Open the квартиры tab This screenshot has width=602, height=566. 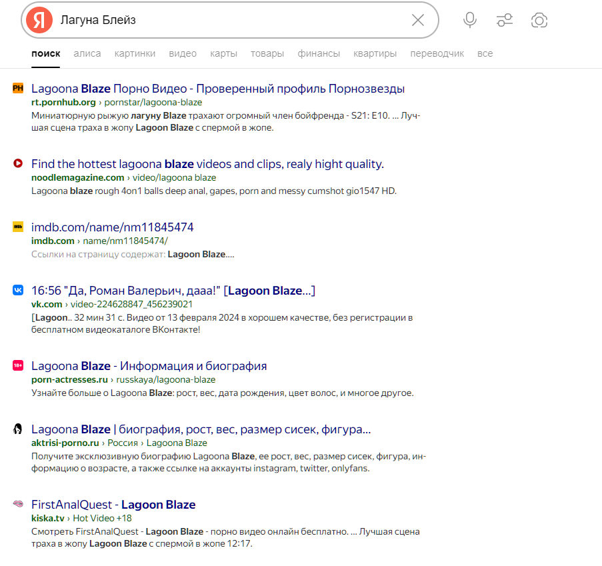click(375, 53)
